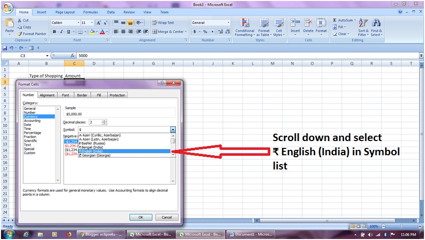Image resolution: width=425 pixels, height=240 pixels.
Task: Open Cell Styles gallery
Action: tap(279, 27)
